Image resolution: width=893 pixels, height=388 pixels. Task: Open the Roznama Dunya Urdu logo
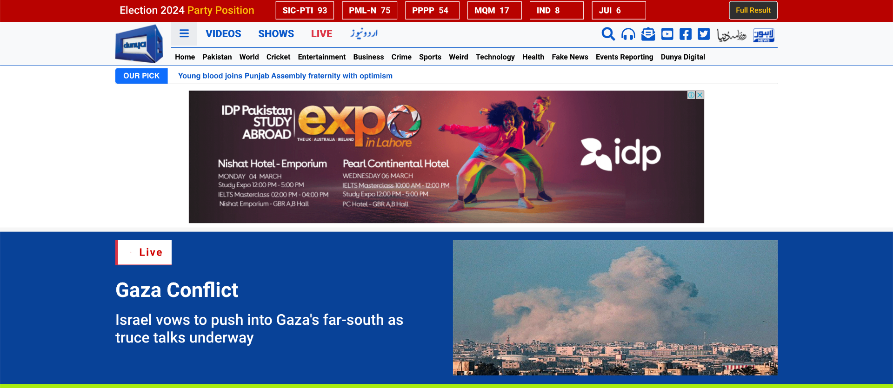[x=731, y=35]
